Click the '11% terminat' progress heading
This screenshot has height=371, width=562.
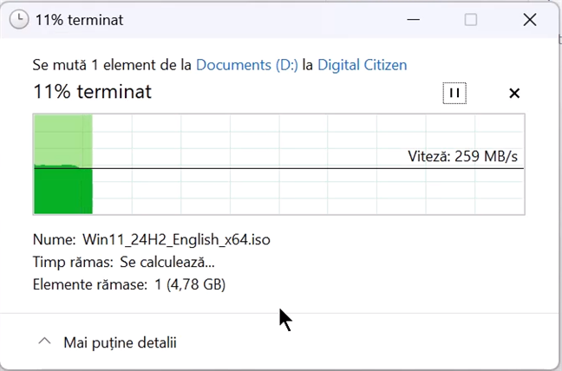pos(92,92)
